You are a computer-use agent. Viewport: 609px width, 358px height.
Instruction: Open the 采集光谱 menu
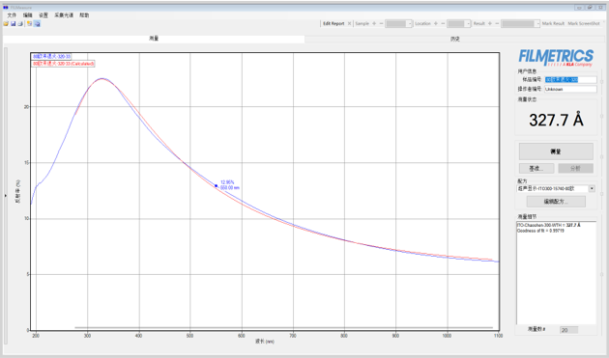[64, 15]
